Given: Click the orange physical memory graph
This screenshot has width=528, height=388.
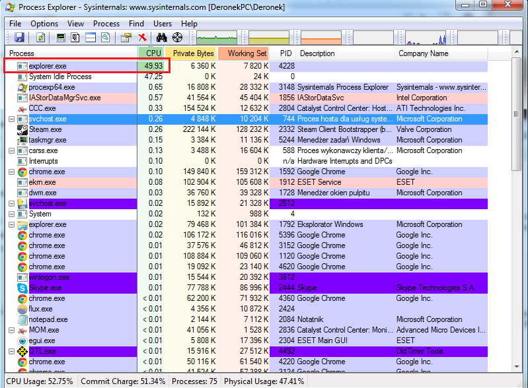Looking at the screenshot, I should click(x=321, y=38).
